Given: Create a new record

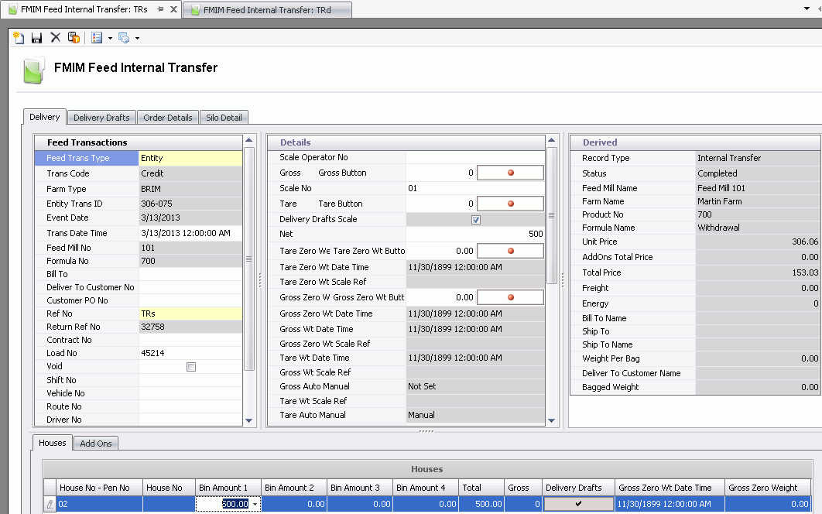Looking at the screenshot, I should (x=18, y=37).
